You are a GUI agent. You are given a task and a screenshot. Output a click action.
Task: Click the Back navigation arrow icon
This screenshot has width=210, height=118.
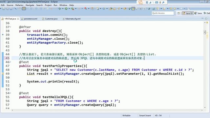coord(175,9)
